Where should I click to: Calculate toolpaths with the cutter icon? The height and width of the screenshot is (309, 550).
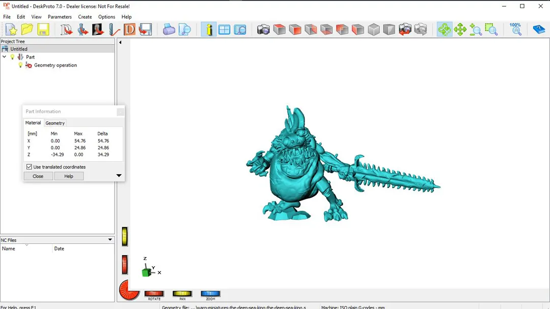114,30
